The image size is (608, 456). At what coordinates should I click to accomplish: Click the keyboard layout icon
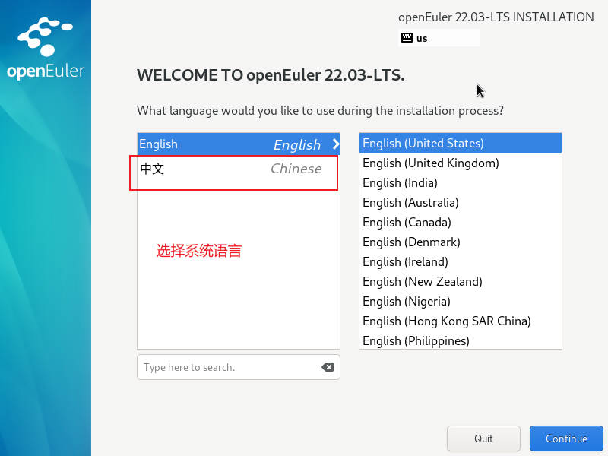coord(407,37)
